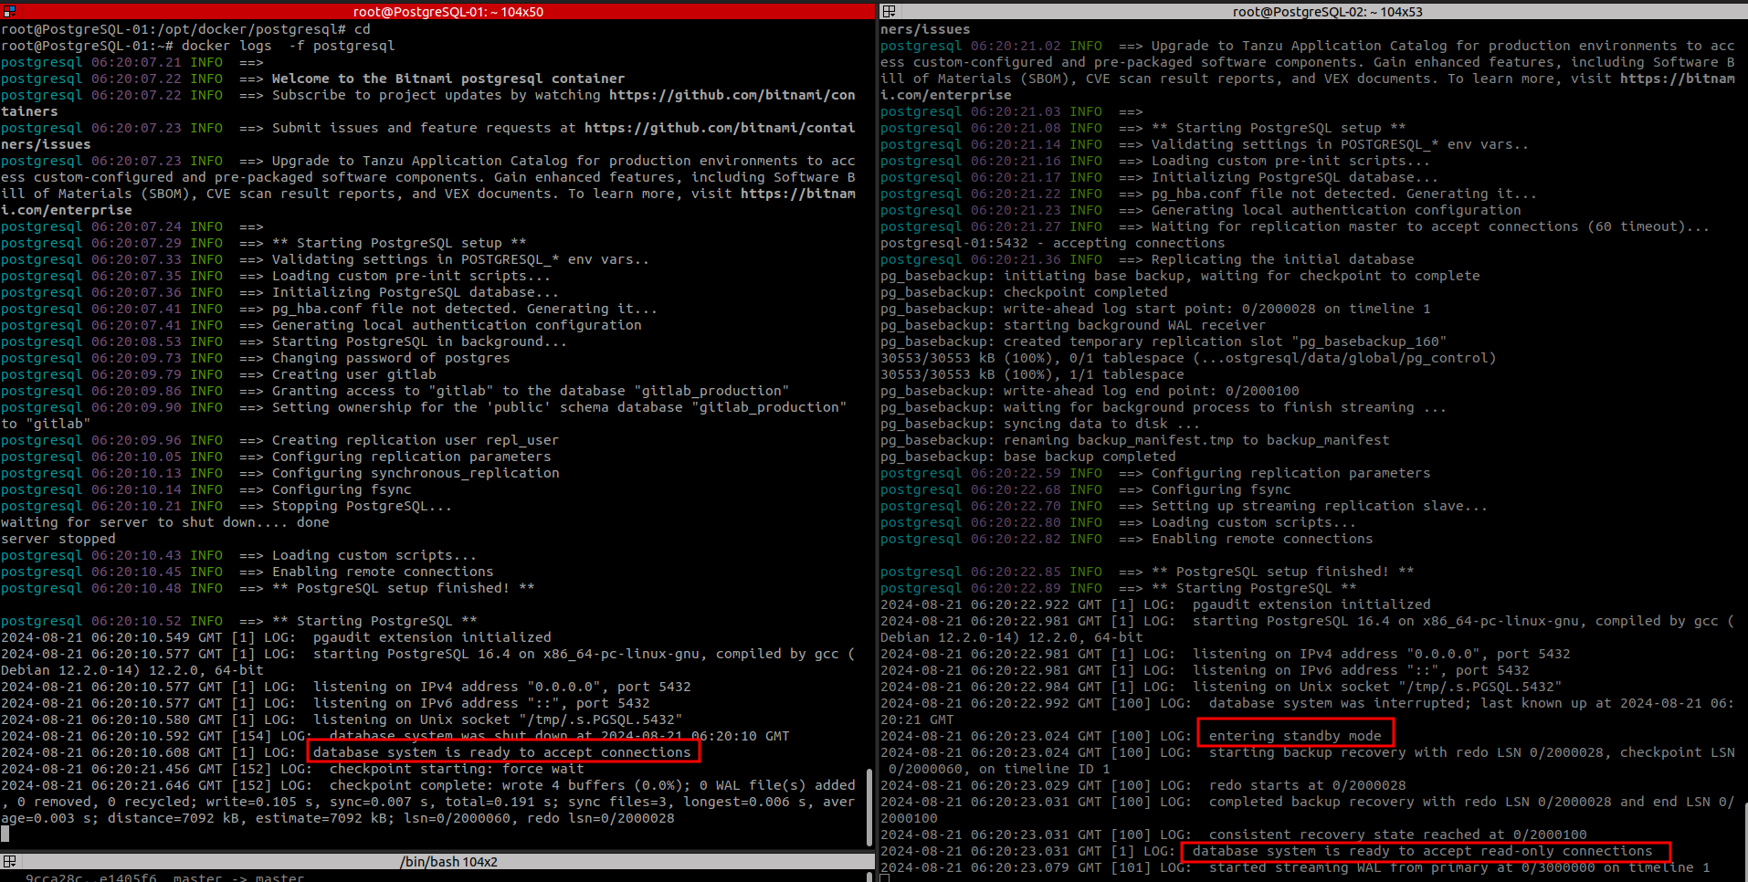The image size is (1748, 882).
Task: Click the divider between left and right terminals
Action: 877,438
